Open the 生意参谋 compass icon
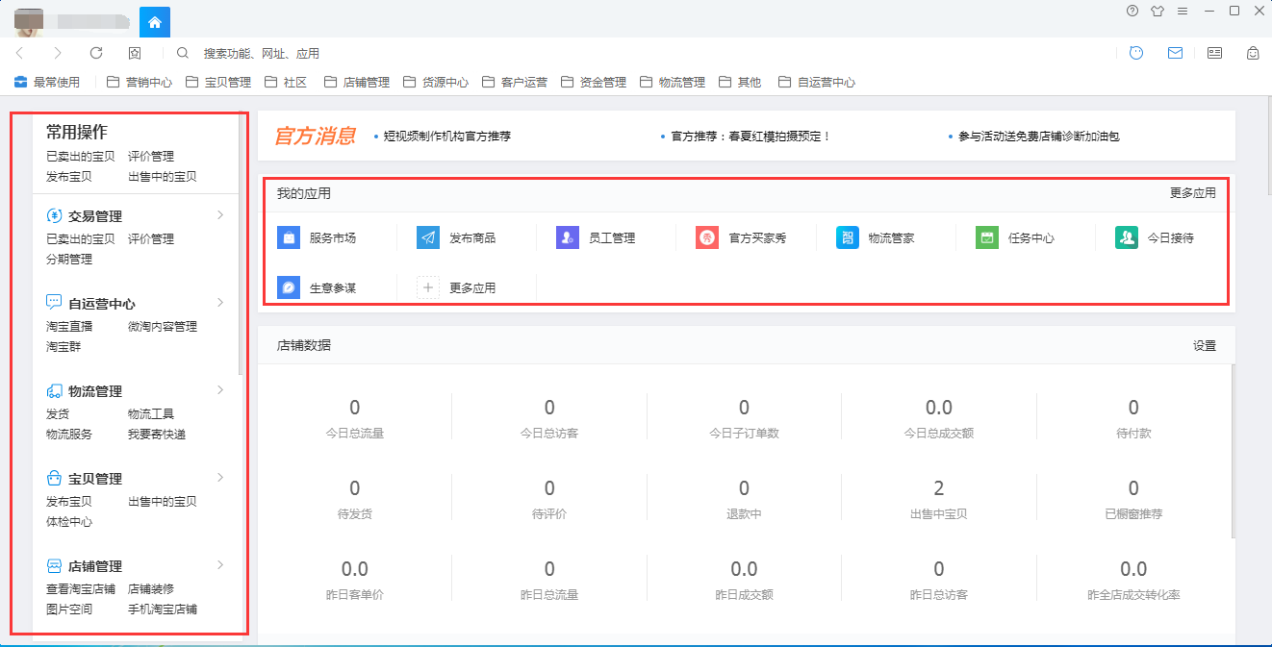This screenshot has height=647, width=1272. click(289, 287)
